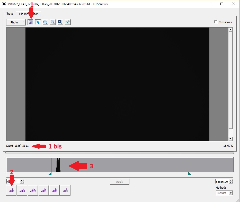Select the Photo tab

click(9, 14)
